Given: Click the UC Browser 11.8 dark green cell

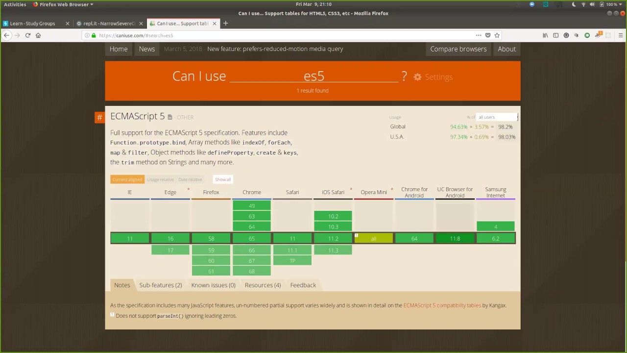Looking at the screenshot, I should (x=455, y=238).
